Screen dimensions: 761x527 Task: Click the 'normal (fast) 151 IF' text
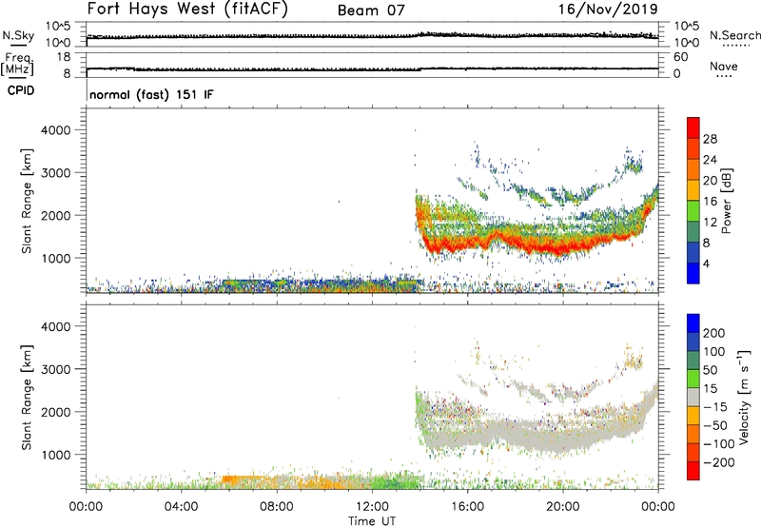pos(151,94)
